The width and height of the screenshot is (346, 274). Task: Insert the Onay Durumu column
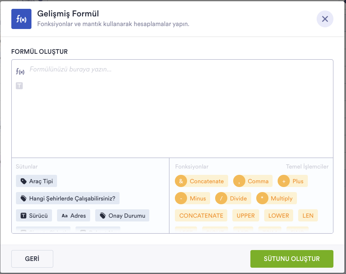tap(122, 216)
